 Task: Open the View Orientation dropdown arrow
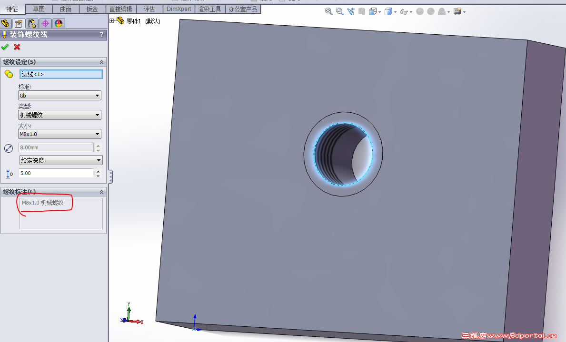tap(379, 12)
